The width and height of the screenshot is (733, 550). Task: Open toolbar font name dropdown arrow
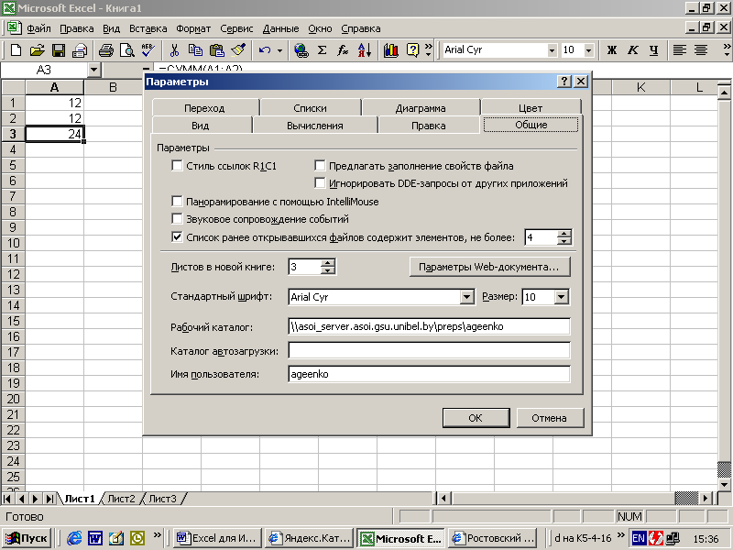click(552, 50)
